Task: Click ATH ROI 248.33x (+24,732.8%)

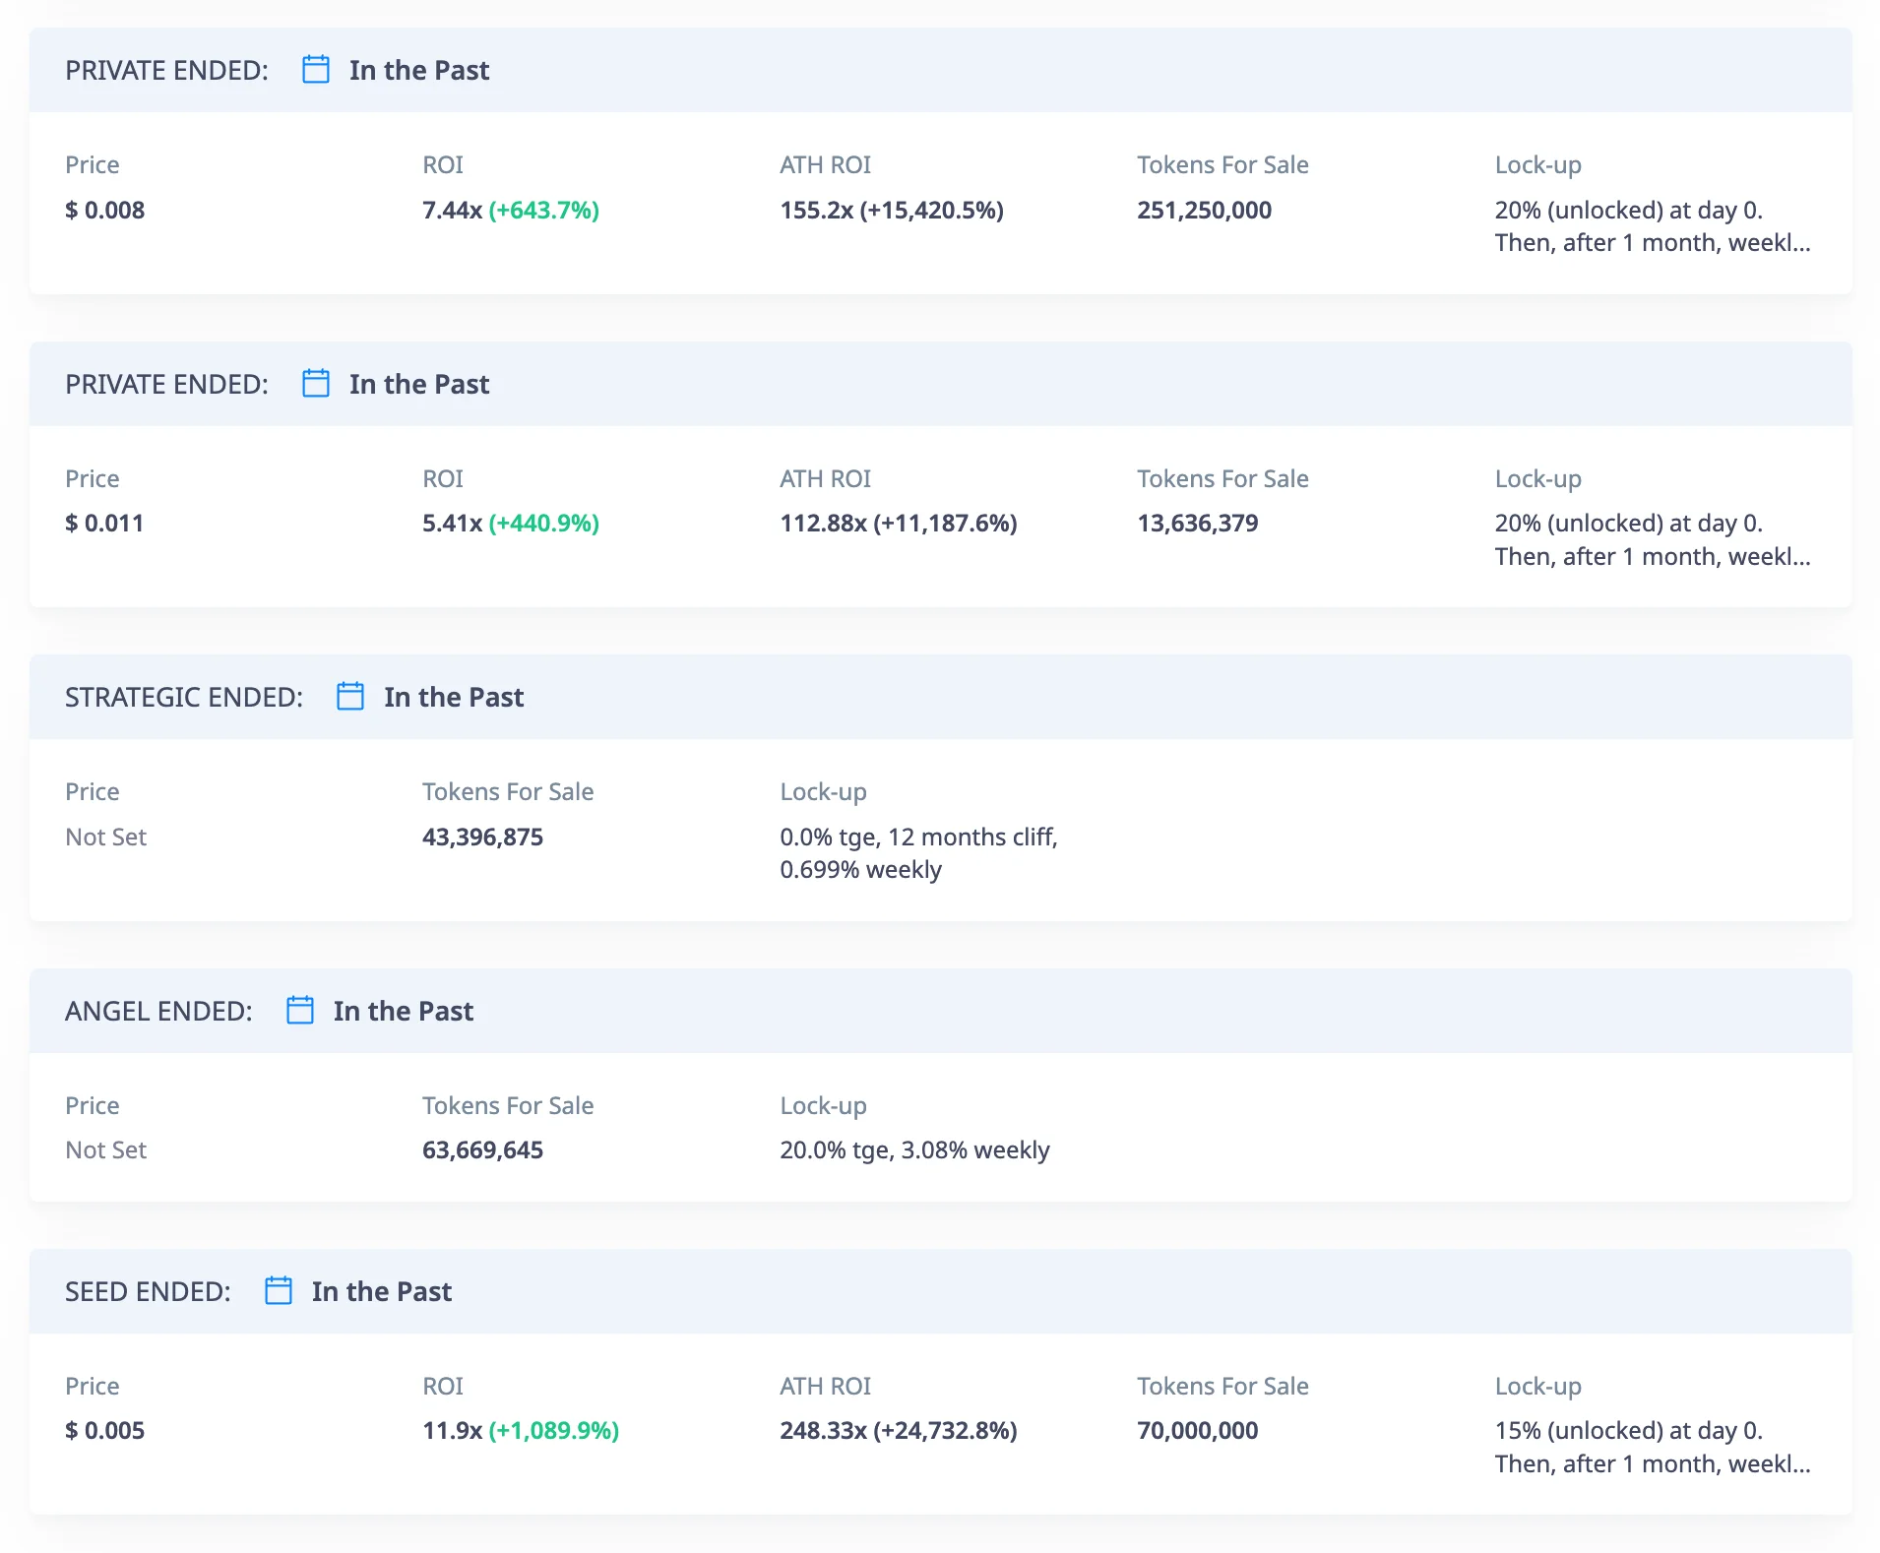Action: pyautogui.click(x=898, y=1430)
